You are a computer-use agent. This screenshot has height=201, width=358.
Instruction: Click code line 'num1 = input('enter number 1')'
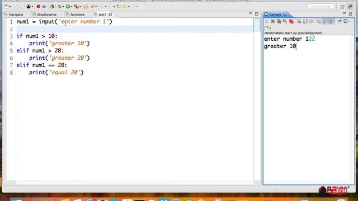pos(64,22)
